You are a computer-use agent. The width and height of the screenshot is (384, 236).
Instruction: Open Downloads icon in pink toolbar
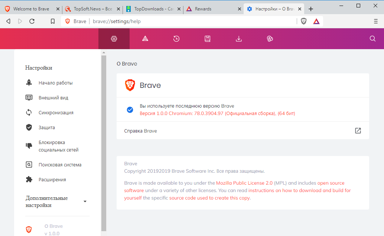(239, 39)
